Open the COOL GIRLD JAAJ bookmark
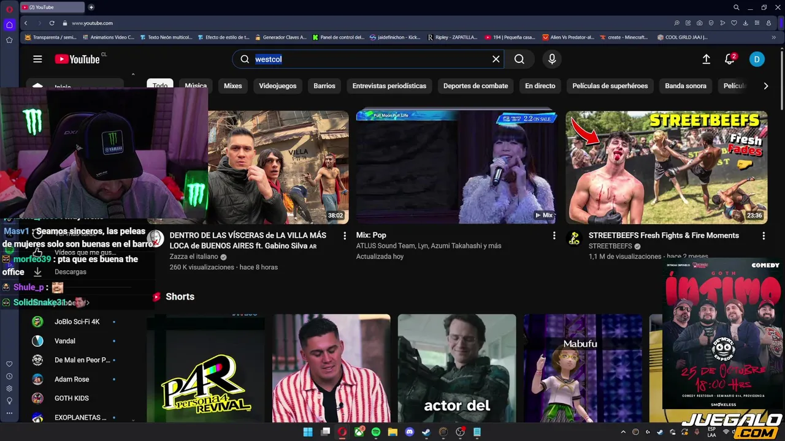 click(682, 37)
